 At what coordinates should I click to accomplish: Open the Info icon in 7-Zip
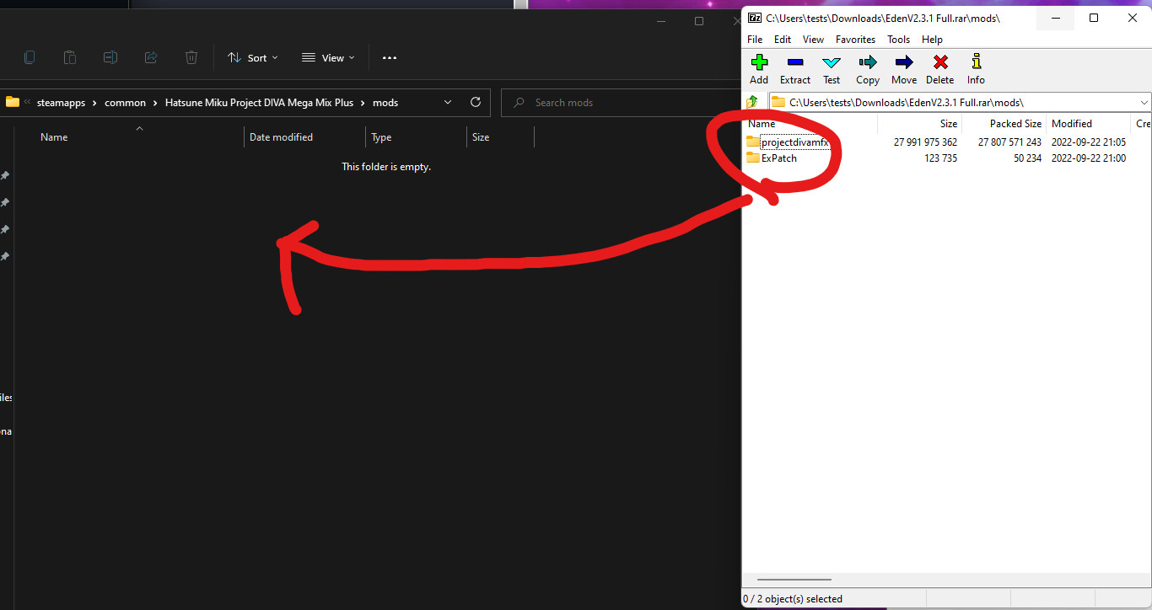click(x=976, y=63)
